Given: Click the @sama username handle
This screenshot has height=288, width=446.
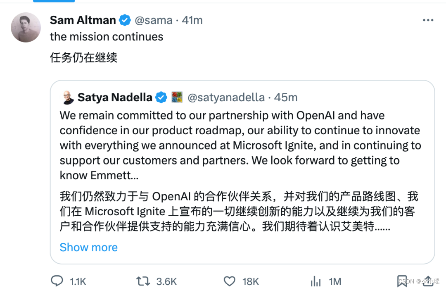Looking at the screenshot, I should point(153,20).
